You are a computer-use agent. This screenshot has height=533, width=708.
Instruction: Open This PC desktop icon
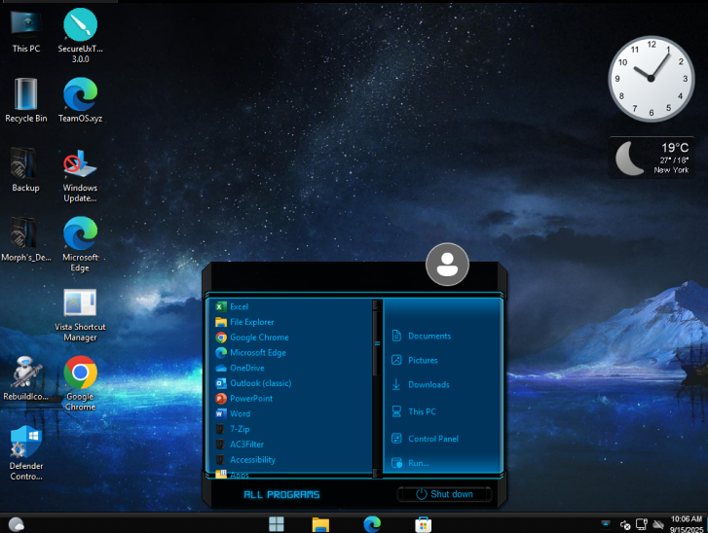[x=25, y=31]
